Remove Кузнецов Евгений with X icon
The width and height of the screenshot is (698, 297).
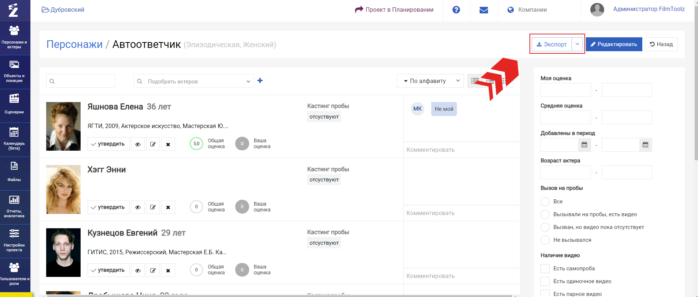point(168,270)
